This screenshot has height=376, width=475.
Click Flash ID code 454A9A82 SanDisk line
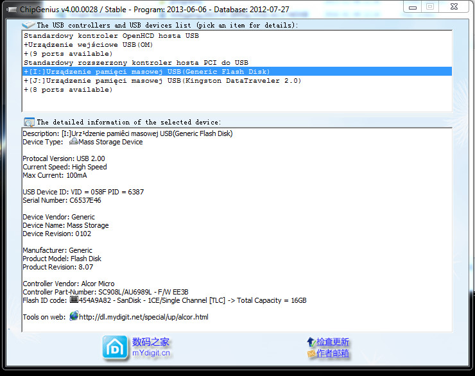point(164,300)
